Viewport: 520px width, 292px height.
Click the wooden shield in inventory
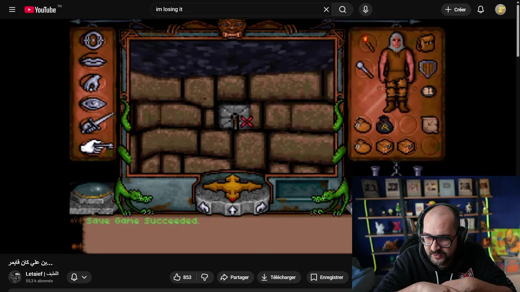click(x=428, y=69)
